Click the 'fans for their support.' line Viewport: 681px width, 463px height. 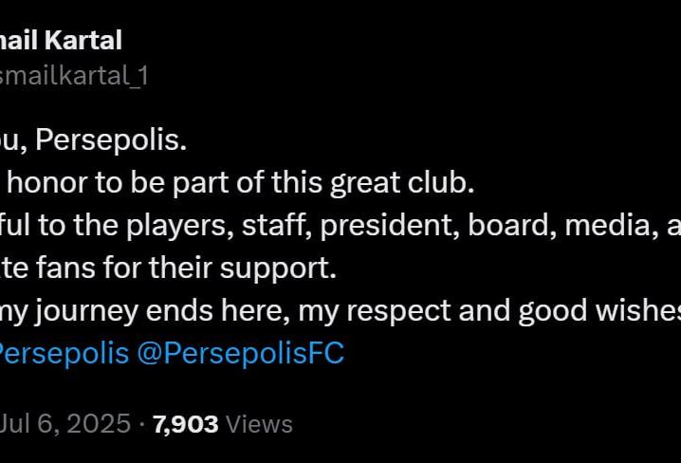pyautogui.click(x=186, y=268)
